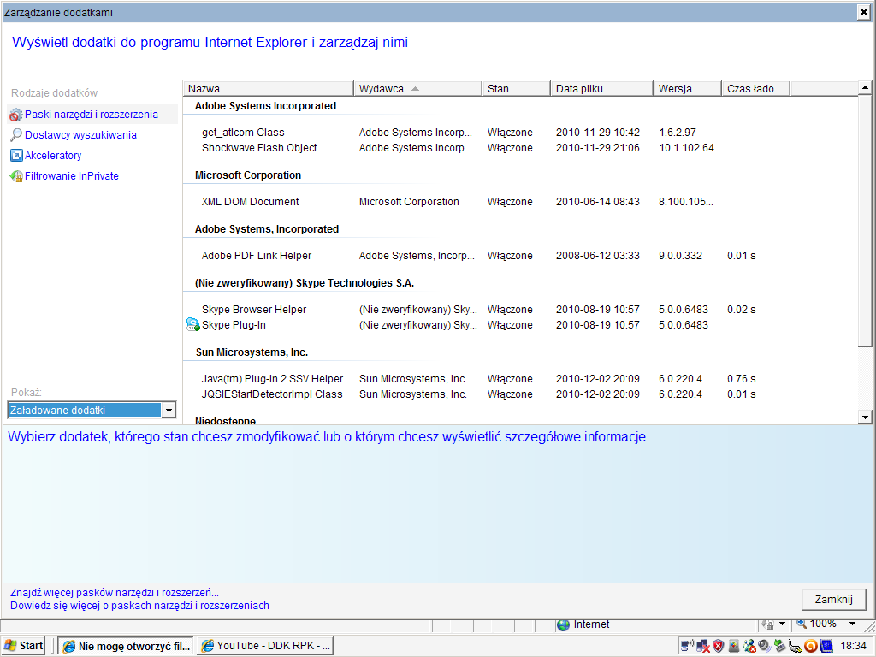Sort by the Wersja column header
876x657 pixels.
687,88
